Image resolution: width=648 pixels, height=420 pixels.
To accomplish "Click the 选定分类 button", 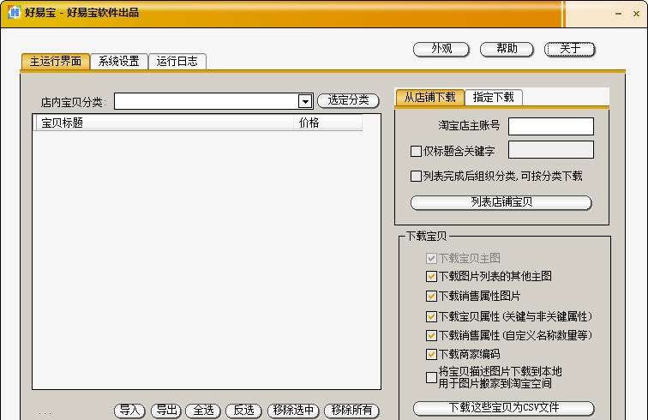I will (x=348, y=100).
